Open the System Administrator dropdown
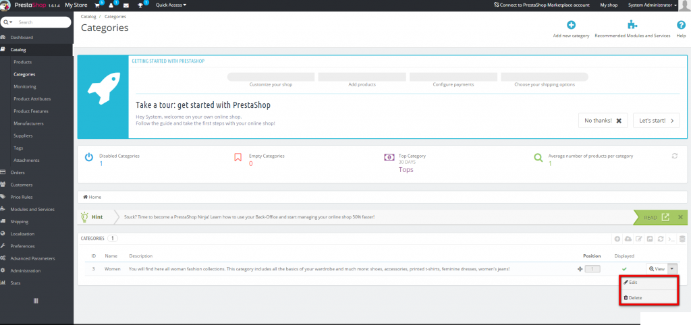Screen dimensions: 691x325 pos(653,5)
